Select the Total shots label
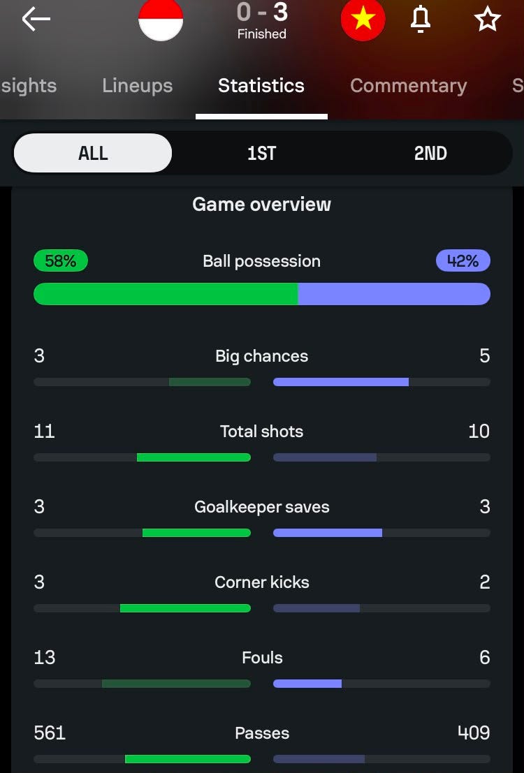The image size is (524, 773). [x=261, y=432]
